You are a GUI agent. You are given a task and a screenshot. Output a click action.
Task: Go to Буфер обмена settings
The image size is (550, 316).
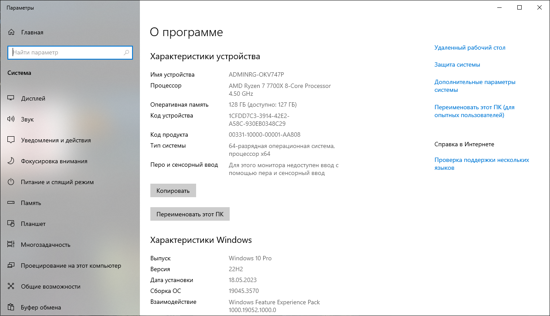[x=41, y=307]
